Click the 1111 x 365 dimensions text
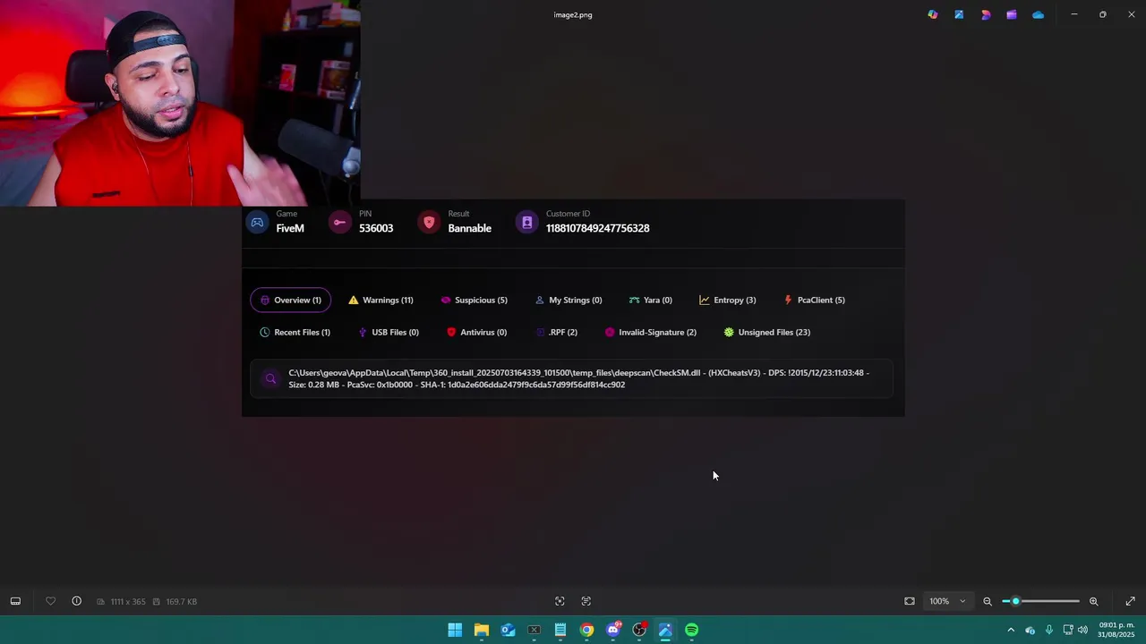1146x644 pixels. [x=128, y=602]
